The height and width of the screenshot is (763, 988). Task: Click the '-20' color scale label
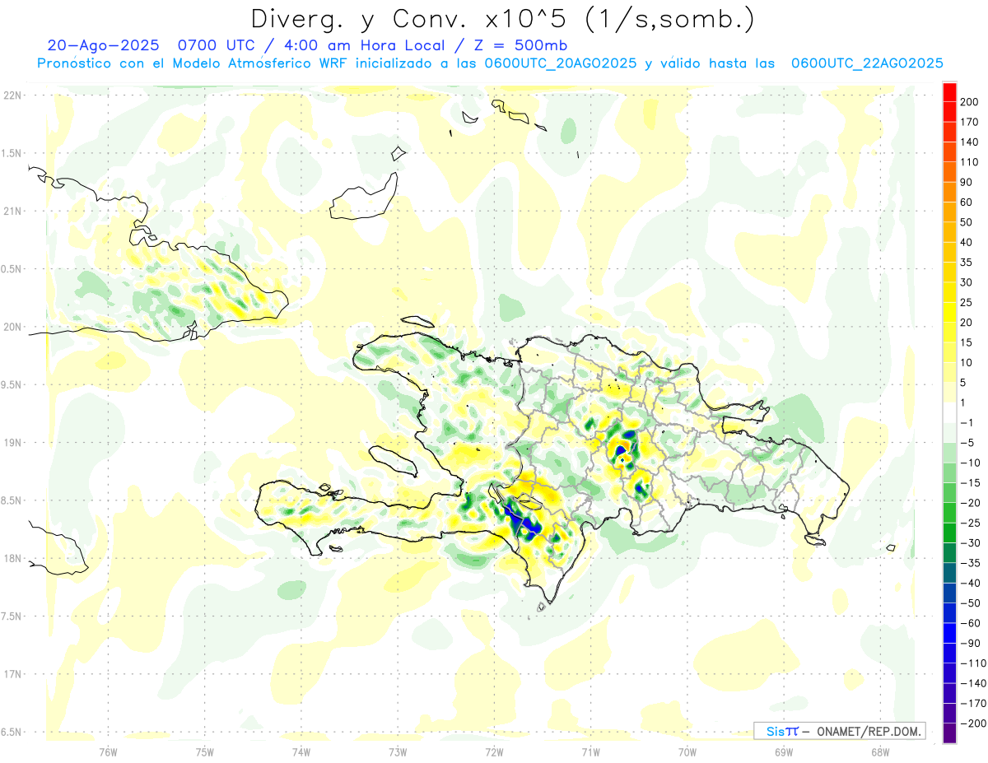[x=972, y=502]
